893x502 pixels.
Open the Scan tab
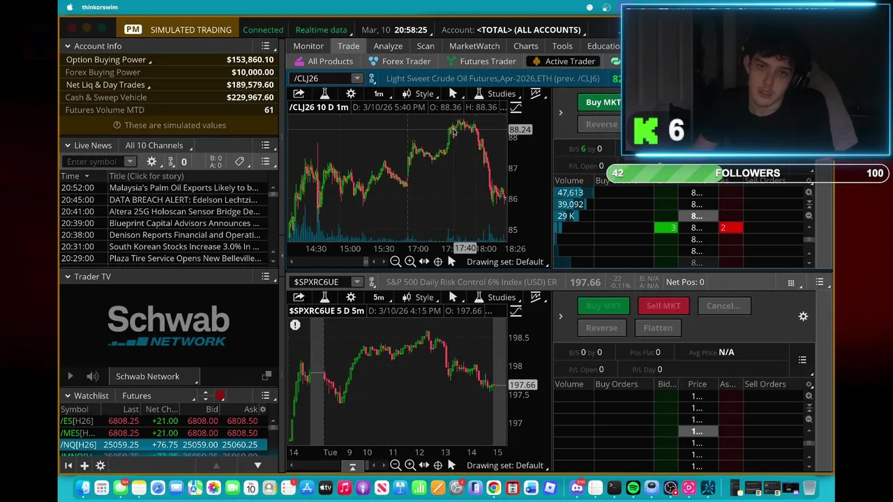(x=426, y=46)
